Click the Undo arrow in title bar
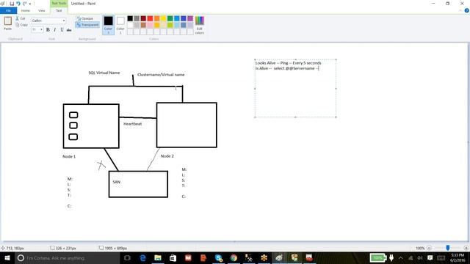This screenshot has height=264, width=470. [18, 4]
